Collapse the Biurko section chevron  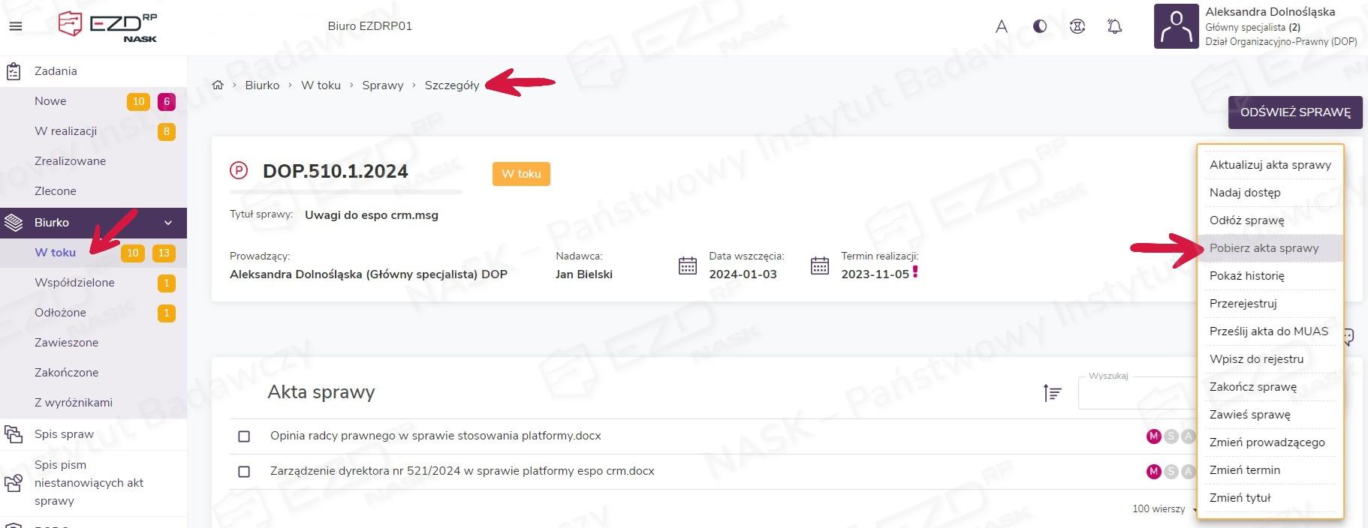tap(168, 223)
